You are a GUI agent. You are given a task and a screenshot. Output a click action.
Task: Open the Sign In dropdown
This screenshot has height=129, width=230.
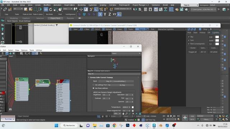pos(190,5)
